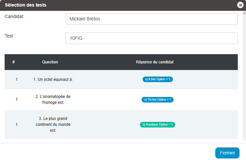246x160 pixels.
Task: Close the Sélection des tests dialog
Action: point(240,5)
